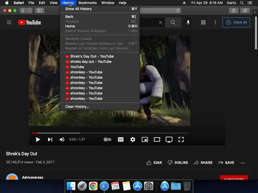The width and height of the screenshot is (258, 193).
Task: Reload the page in Safari
Action: (178, 11)
